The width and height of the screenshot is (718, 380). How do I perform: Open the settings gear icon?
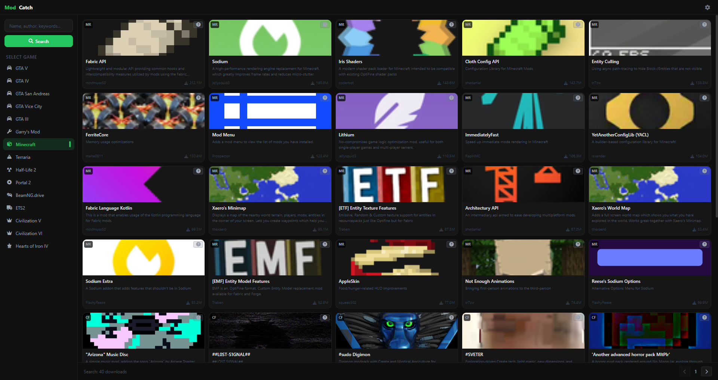(707, 7)
